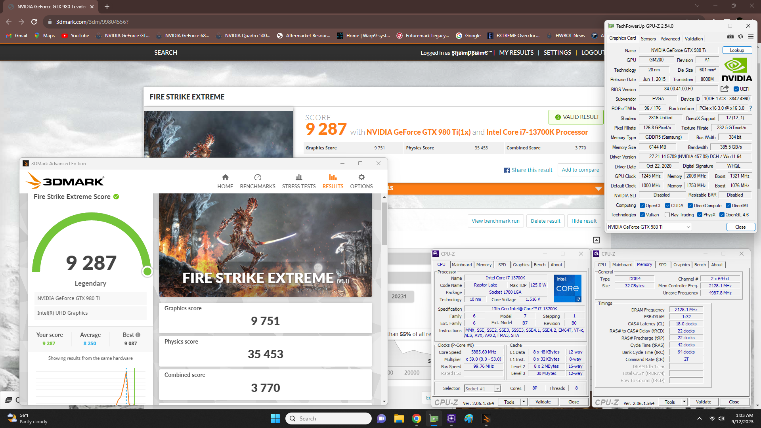Click the Best score info icon
Screen dimensions: 761x428
point(138,335)
